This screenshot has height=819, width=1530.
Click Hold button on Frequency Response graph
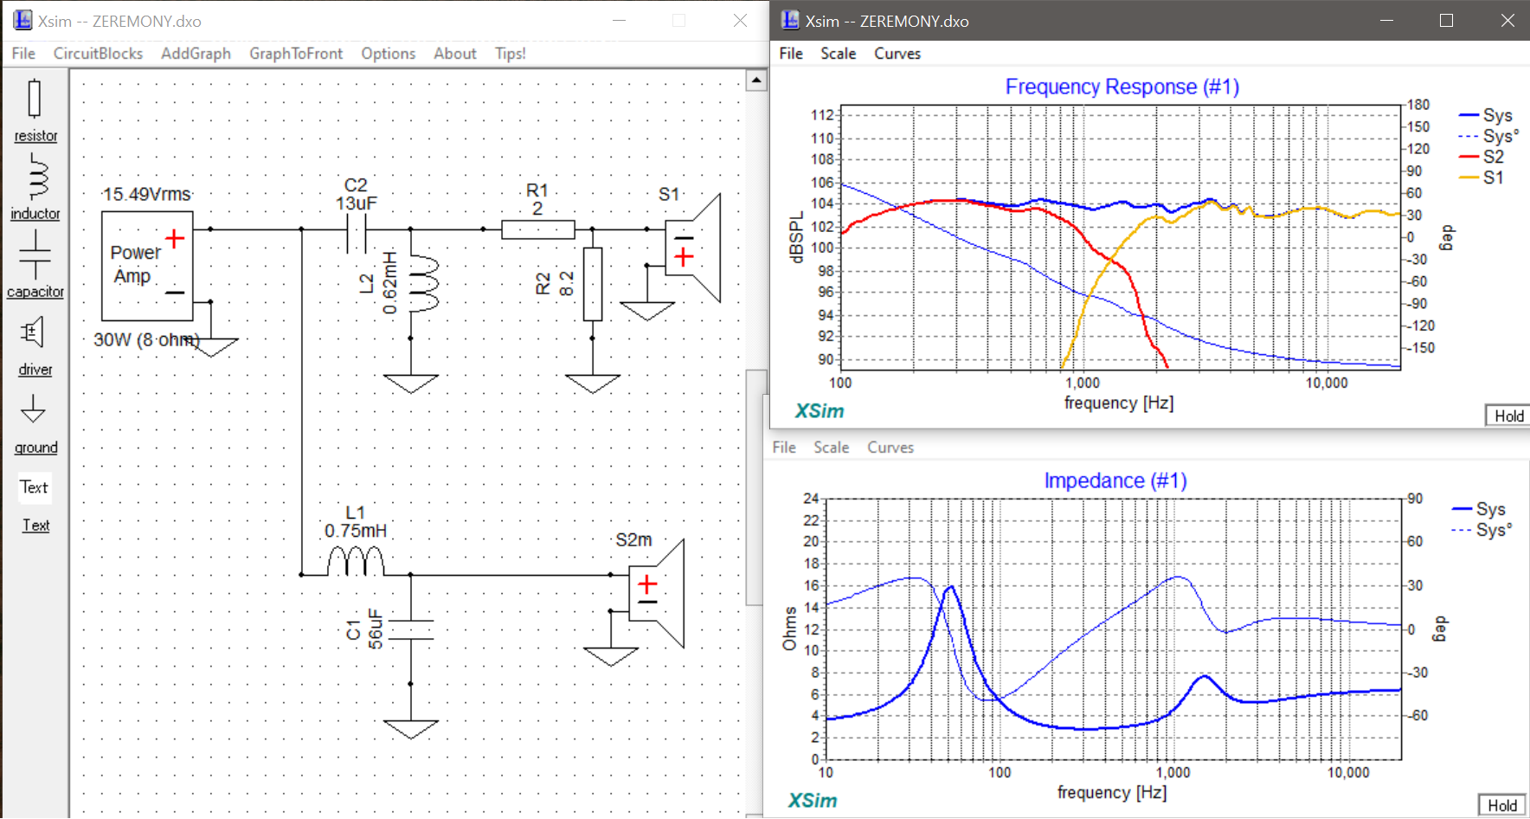[x=1508, y=416]
